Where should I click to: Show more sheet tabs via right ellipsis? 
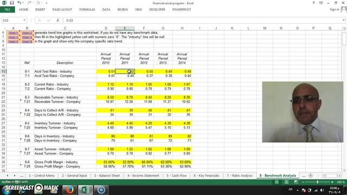304,175
